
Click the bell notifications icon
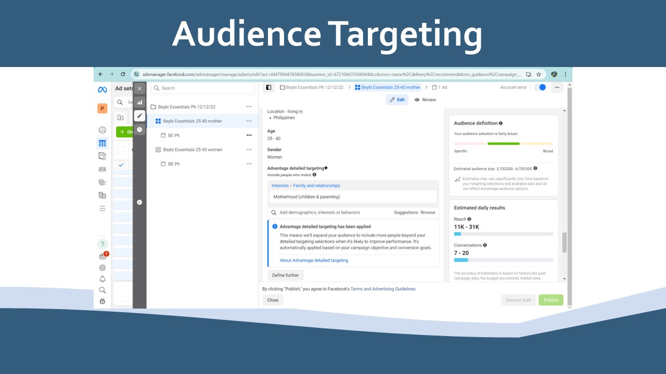tap(103, 279)
